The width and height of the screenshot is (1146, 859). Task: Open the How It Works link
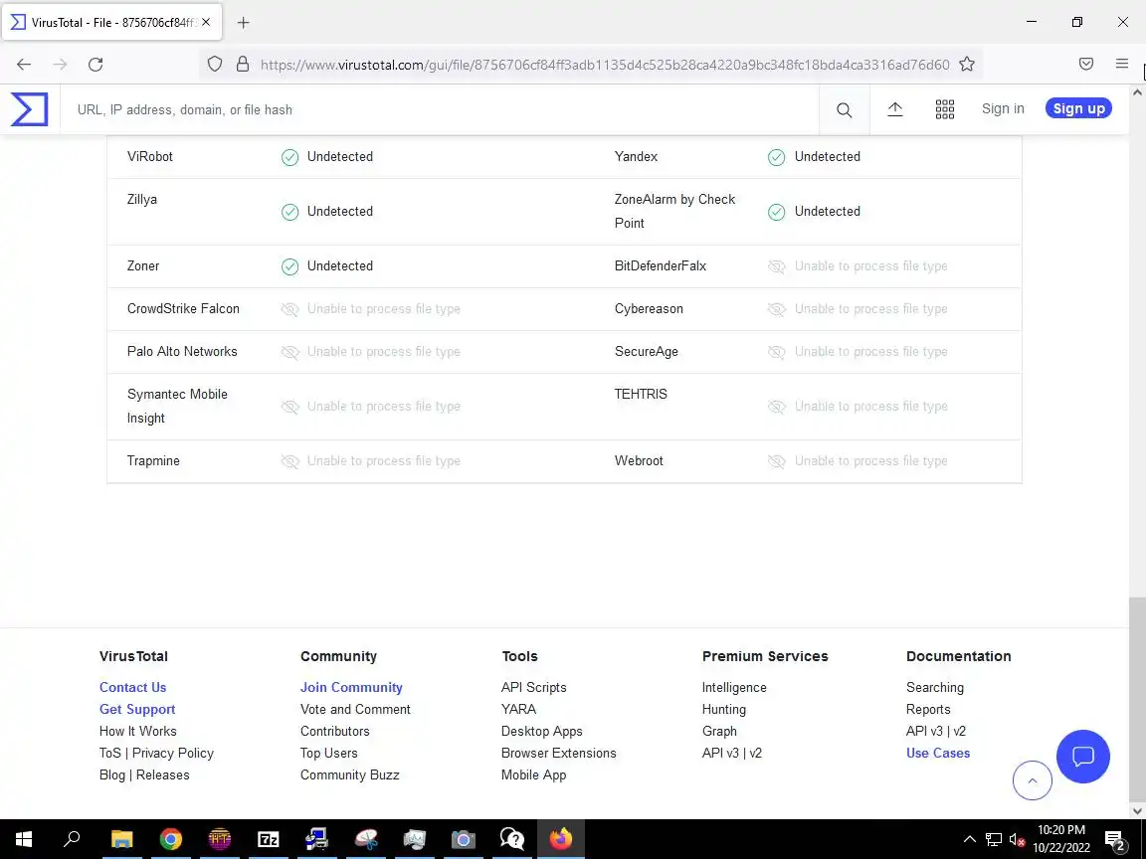pos(138,731)
